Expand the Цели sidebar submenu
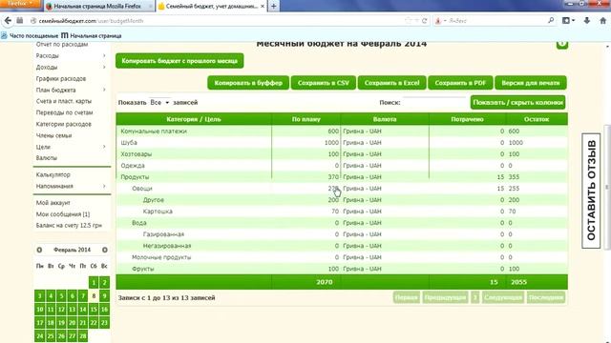The width and height of the screenshot is (611, 343). [x=104, y=147]
